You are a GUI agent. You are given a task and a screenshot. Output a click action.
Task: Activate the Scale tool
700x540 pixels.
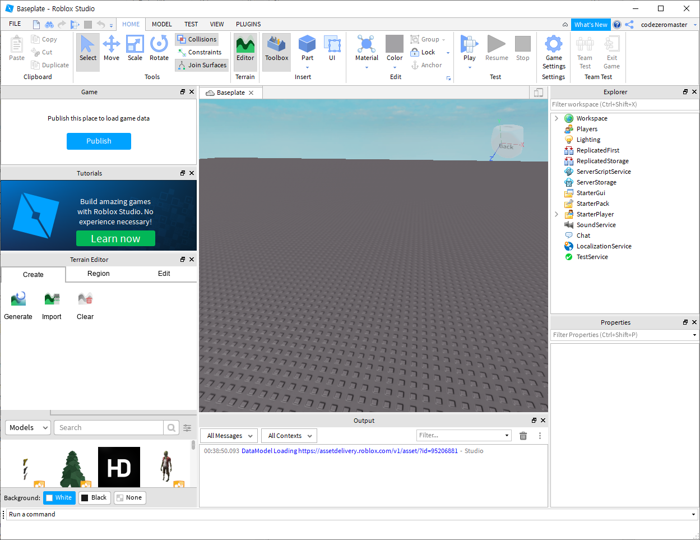pyautogui.click(x=135, y=51)
